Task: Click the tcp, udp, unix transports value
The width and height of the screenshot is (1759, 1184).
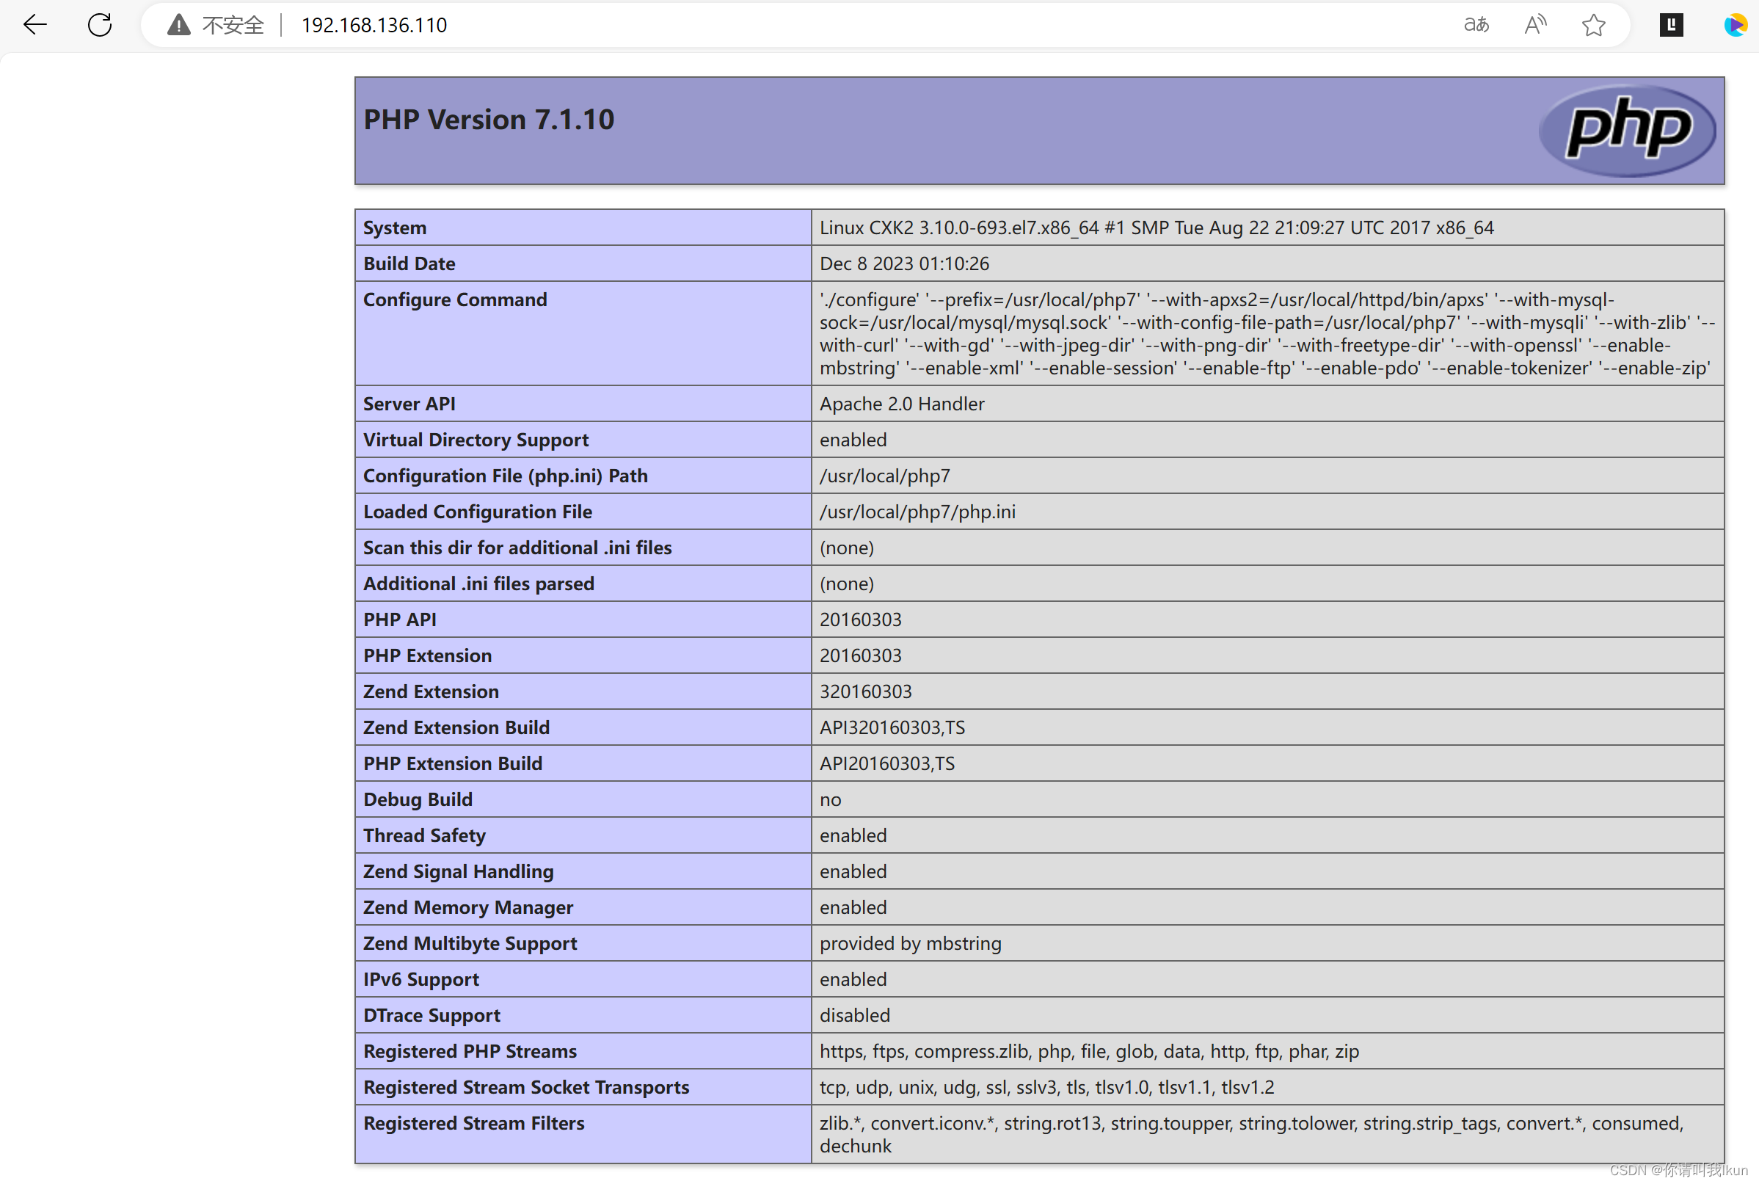Action: (x=1047, y=1087)
